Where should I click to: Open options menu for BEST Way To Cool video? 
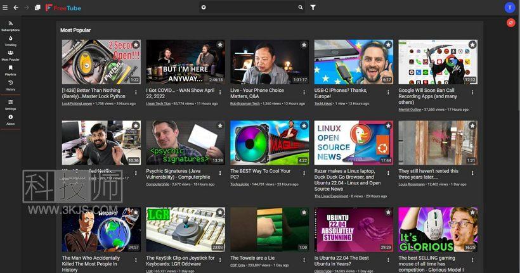coord(304,173)
